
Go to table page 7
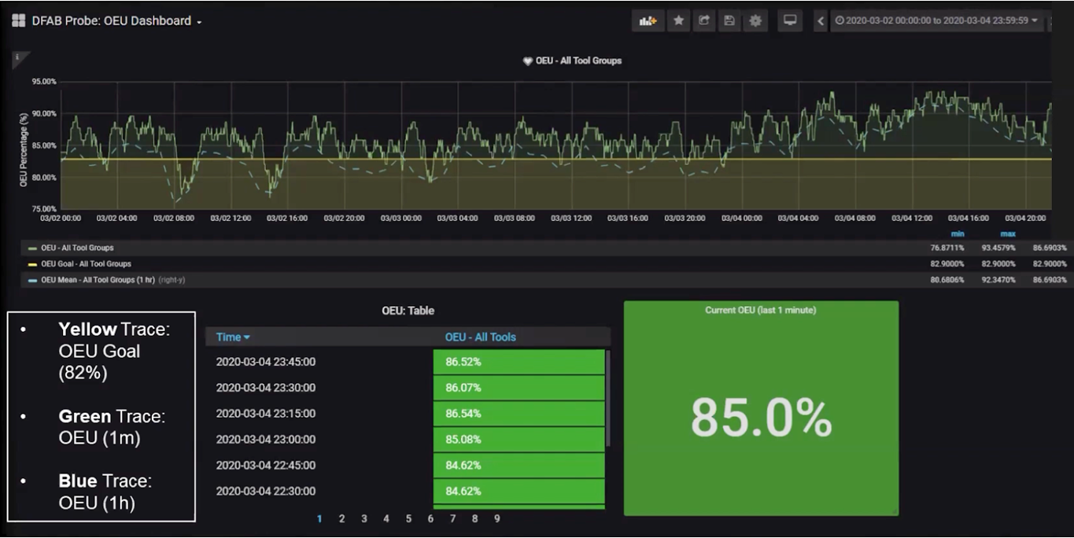click(x=452, y=518)
